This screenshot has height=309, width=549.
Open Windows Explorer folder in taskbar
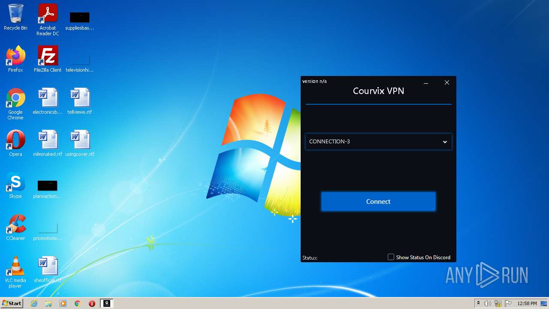48,303
